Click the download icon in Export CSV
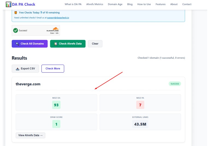Screen dimensions: 208x146 18,69
